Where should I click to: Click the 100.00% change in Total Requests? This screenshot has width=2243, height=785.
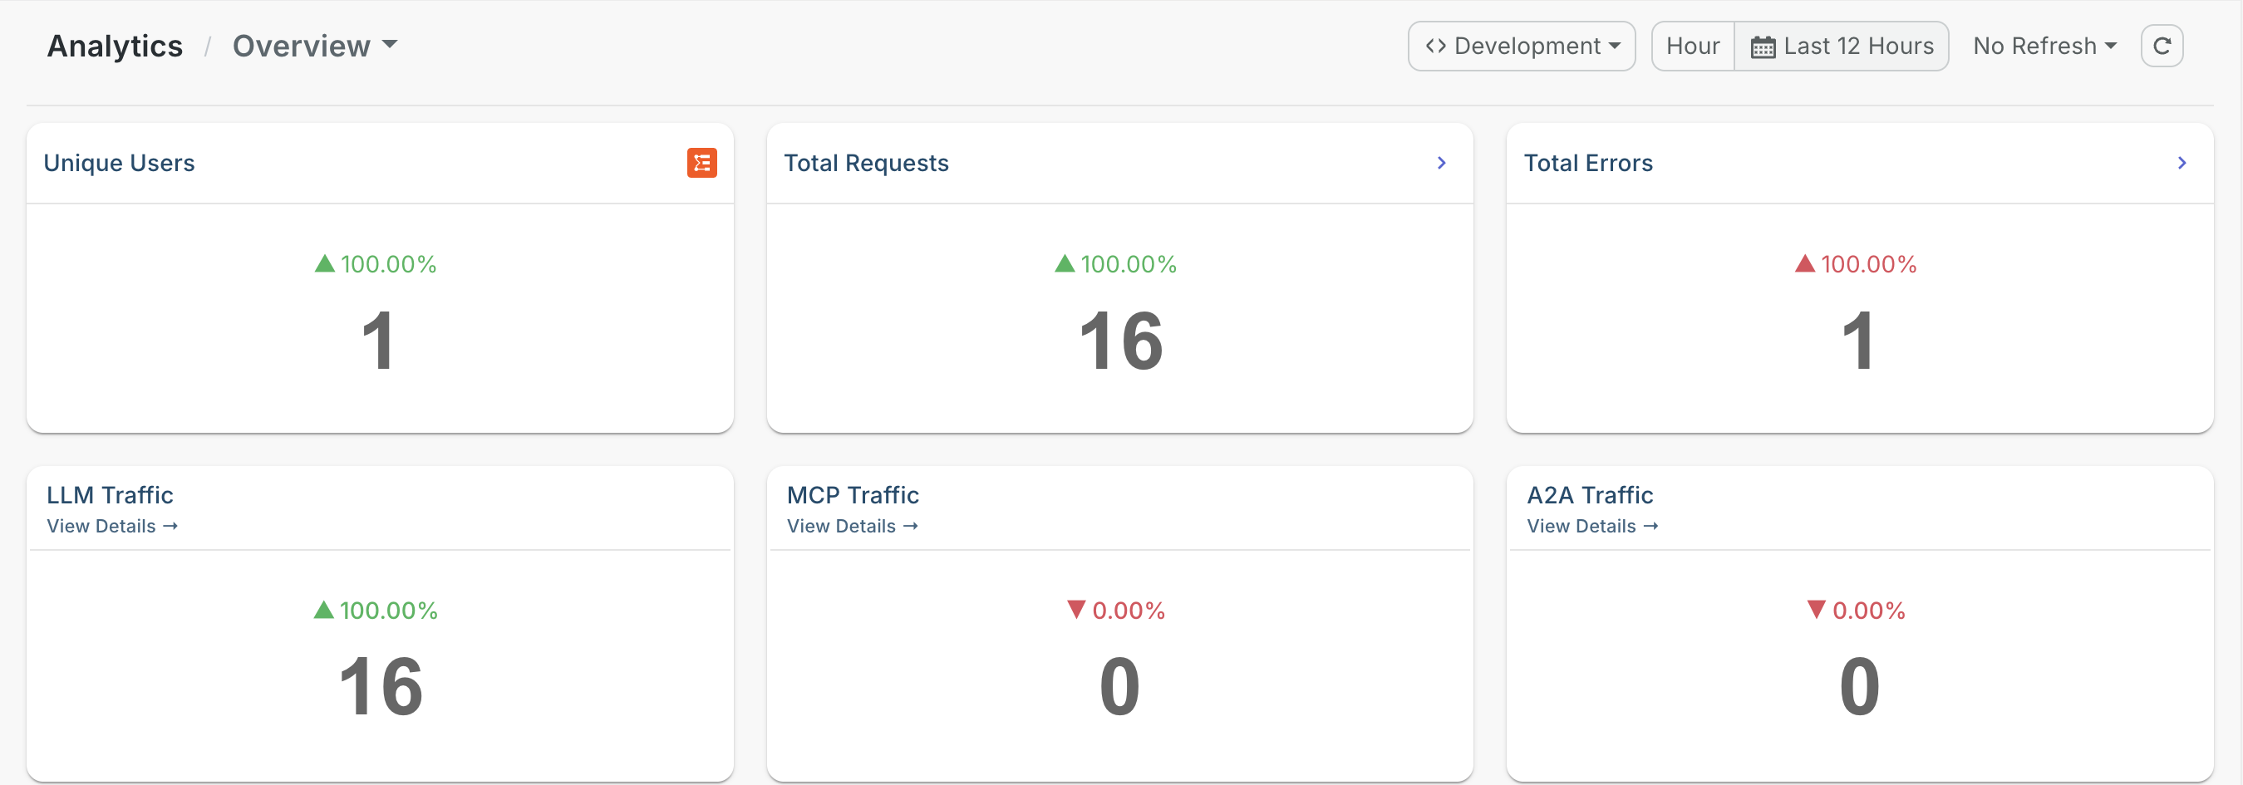pos(1116,264)
